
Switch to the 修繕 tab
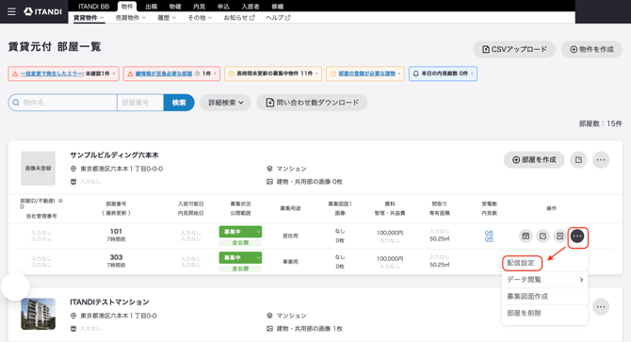pyautogui.click(x=277, y=7)
